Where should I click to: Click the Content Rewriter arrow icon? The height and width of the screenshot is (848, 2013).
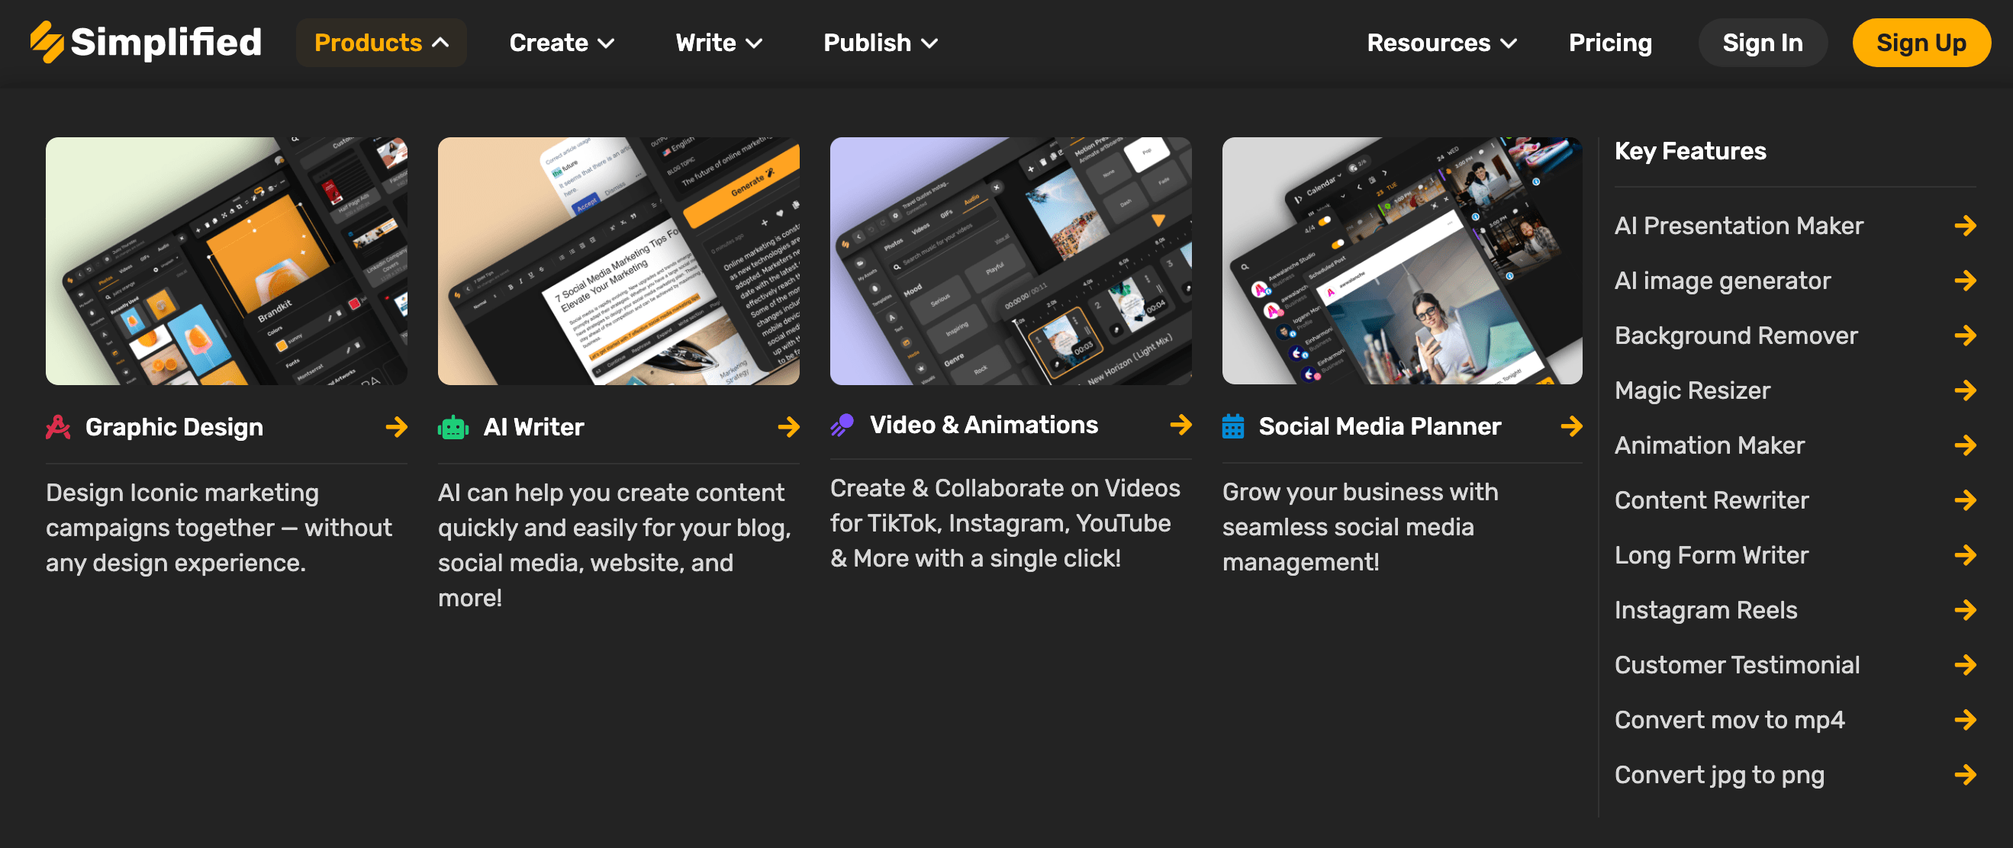pyautogui.click(x=1966, y=500)
